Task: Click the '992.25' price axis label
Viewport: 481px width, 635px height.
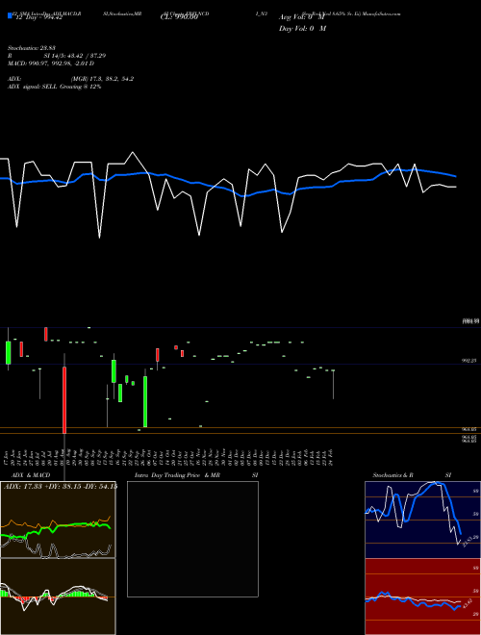Action: coord(469,360)
